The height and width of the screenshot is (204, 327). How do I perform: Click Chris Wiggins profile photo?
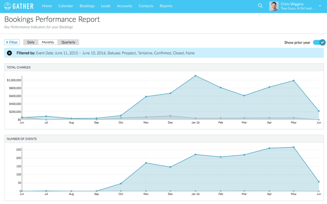point(274,6)
